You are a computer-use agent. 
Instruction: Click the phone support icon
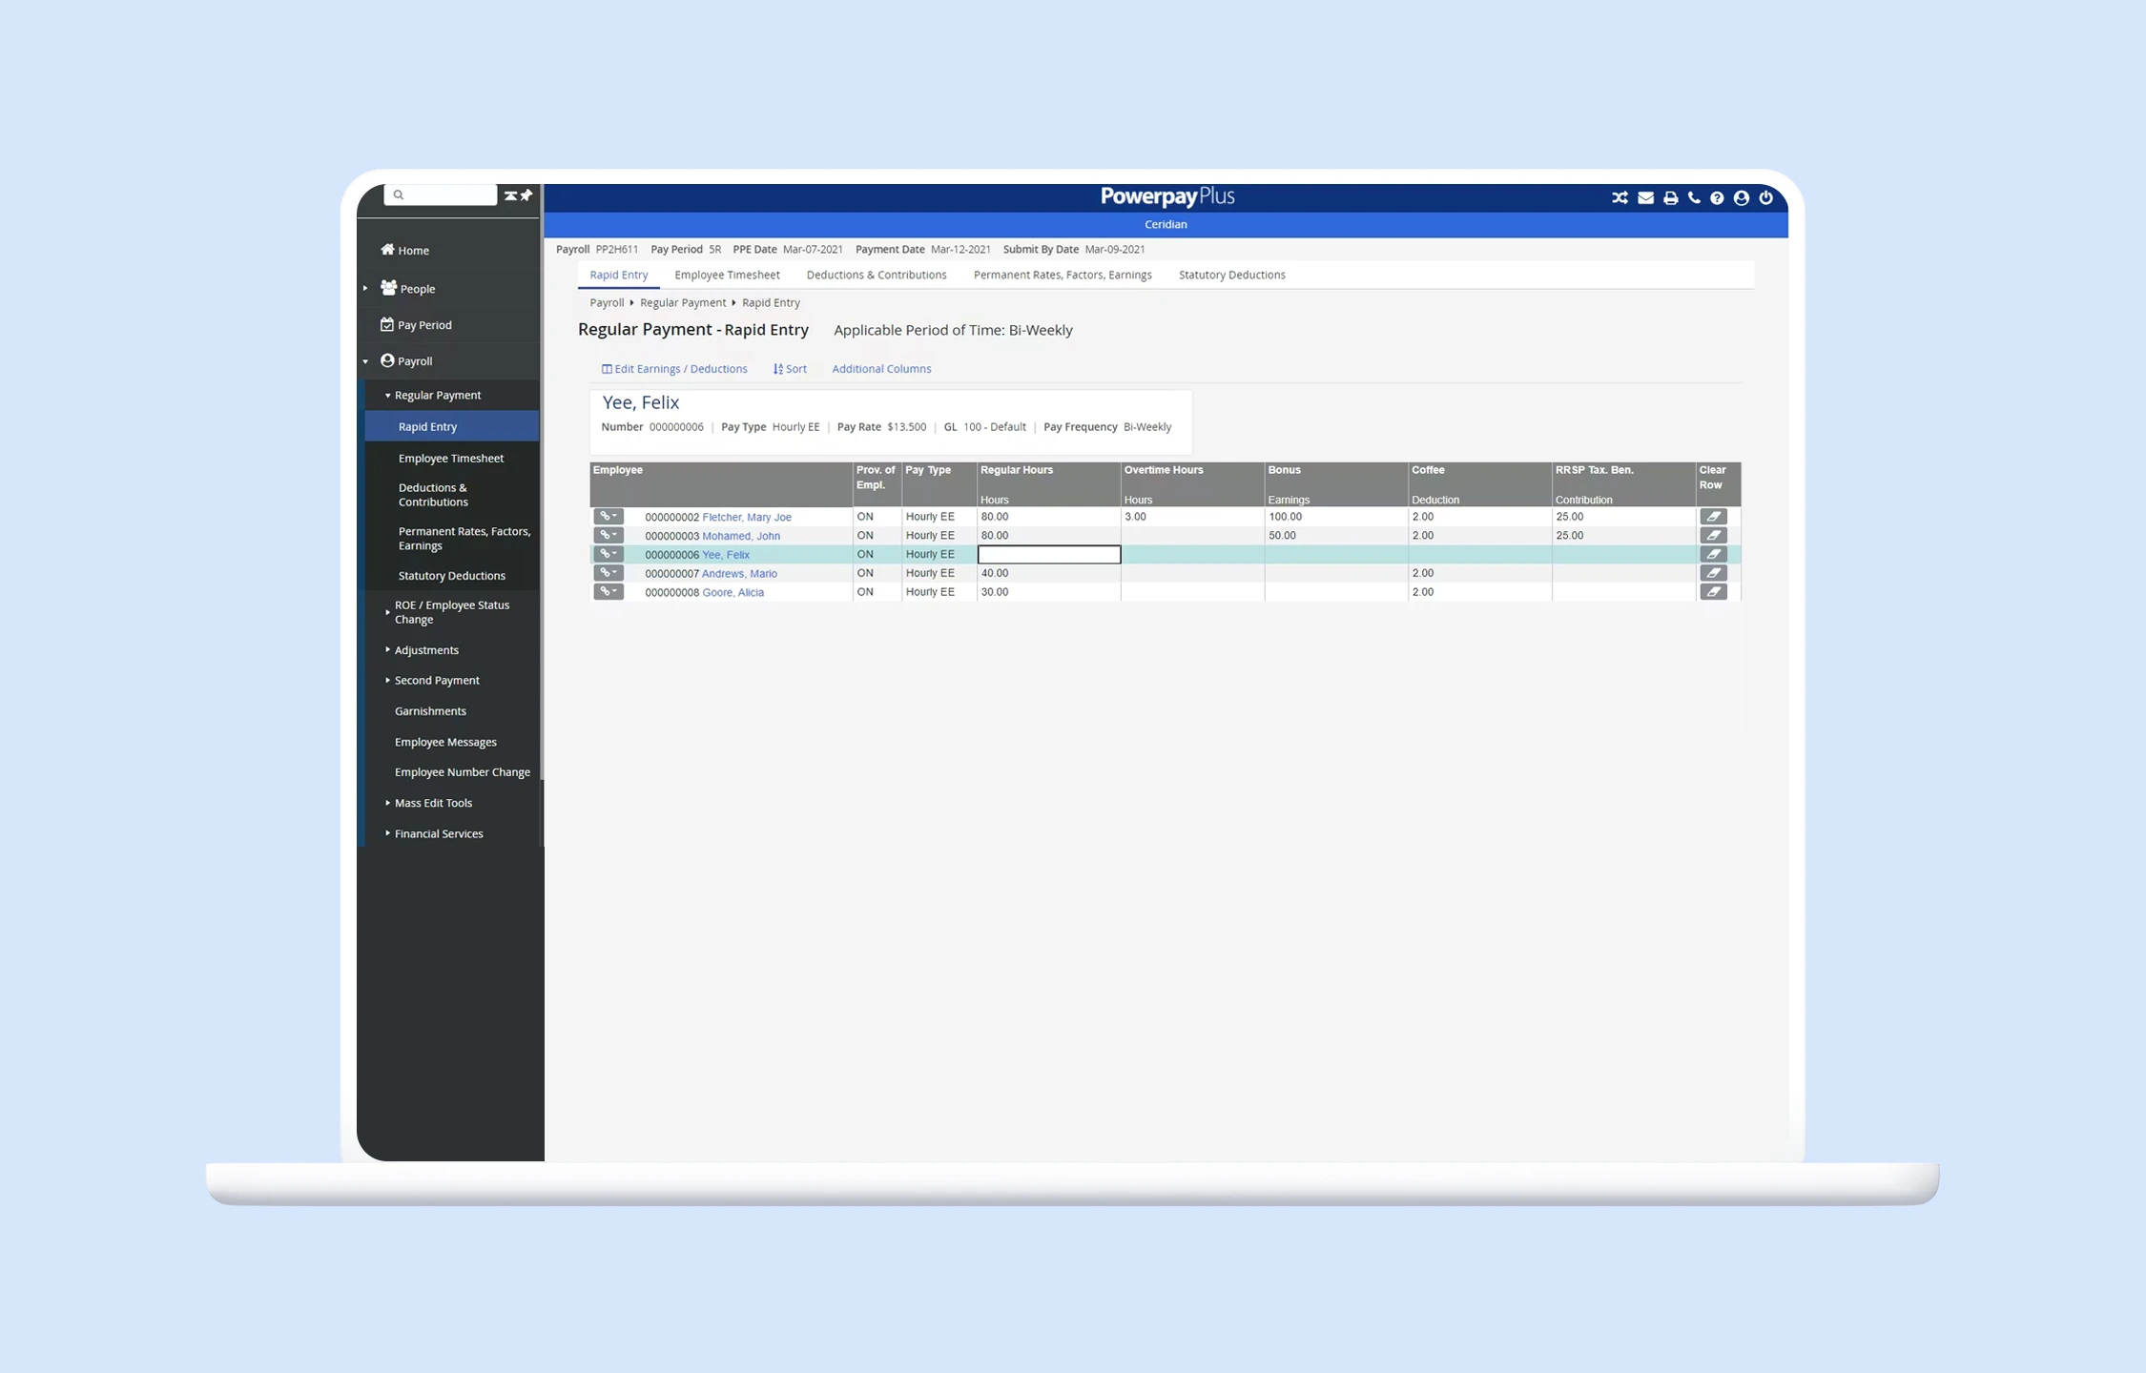[1694, 197]
